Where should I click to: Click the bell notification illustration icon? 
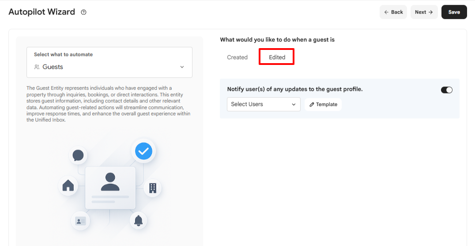(x=139, y=220)
